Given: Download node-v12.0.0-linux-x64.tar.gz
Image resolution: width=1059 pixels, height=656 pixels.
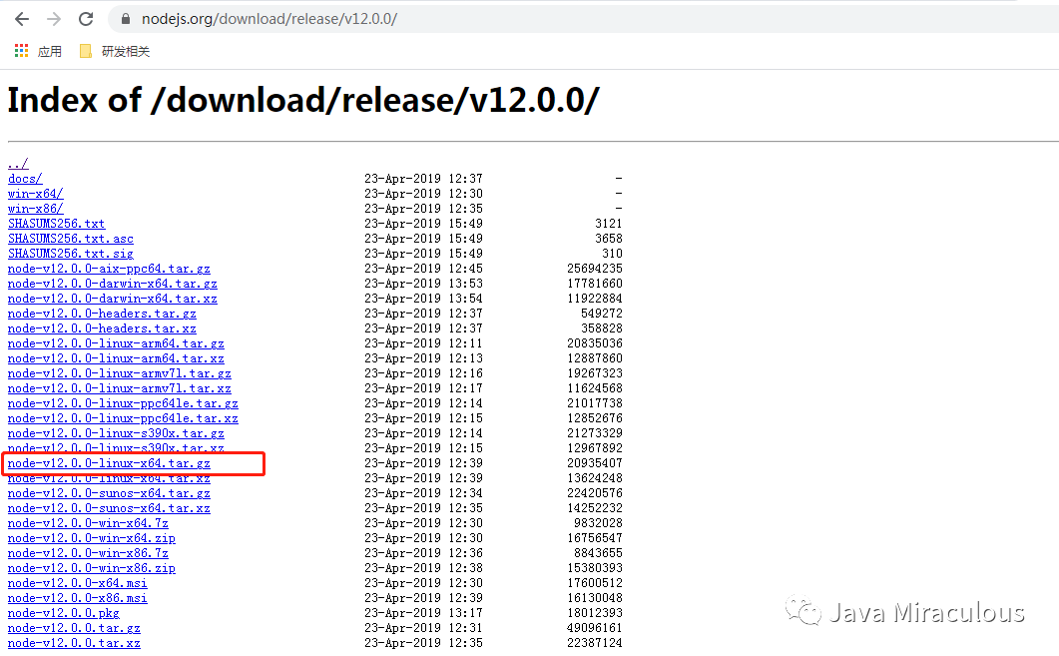Looking at the screenshot, I should point(109,462).
